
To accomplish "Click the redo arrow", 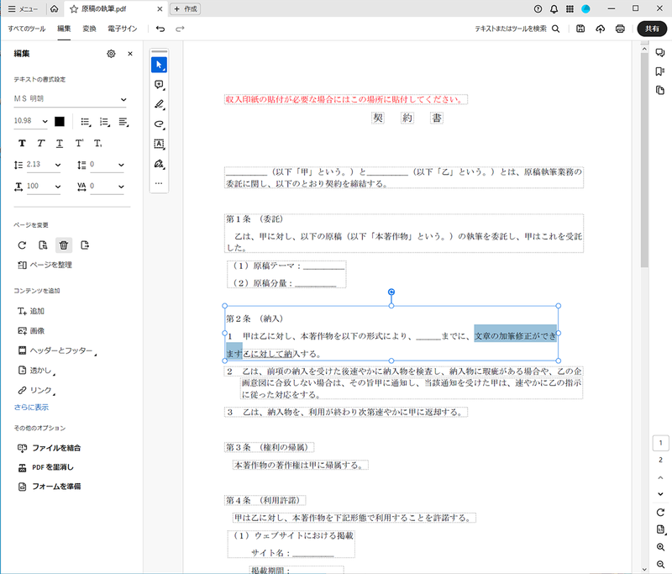I will pyautogui.click(x=180, y=29).
